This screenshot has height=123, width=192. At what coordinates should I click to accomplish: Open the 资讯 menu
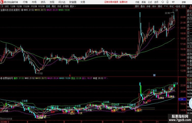[43, 2]
